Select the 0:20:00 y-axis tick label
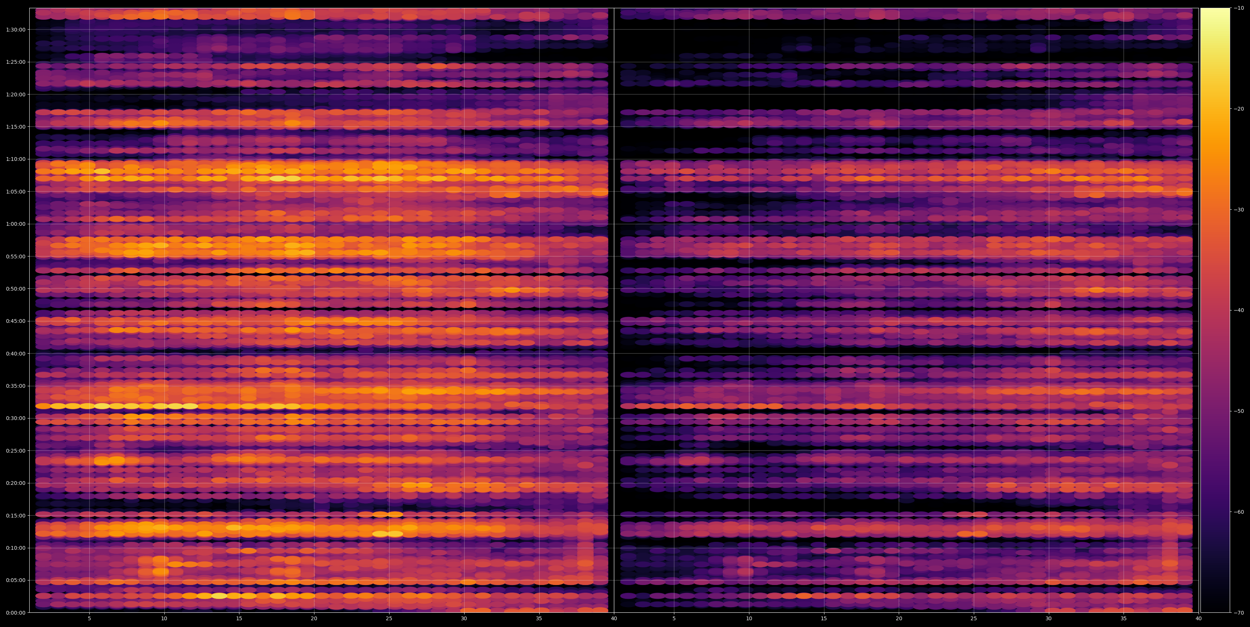 (x=15, y=483)
